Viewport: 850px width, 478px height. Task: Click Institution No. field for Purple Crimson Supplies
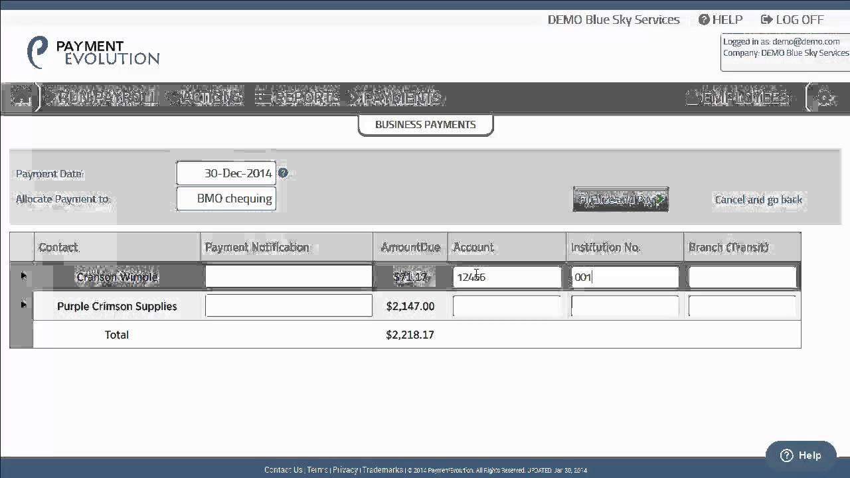(625, 305)
